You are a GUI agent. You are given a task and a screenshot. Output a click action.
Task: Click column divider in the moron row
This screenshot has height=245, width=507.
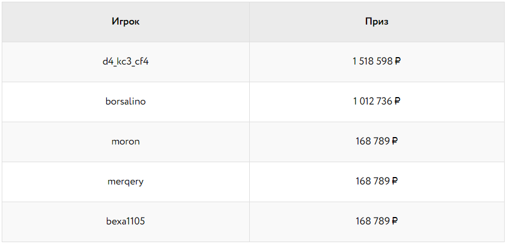pyautogui.click(x=249, y=142)
